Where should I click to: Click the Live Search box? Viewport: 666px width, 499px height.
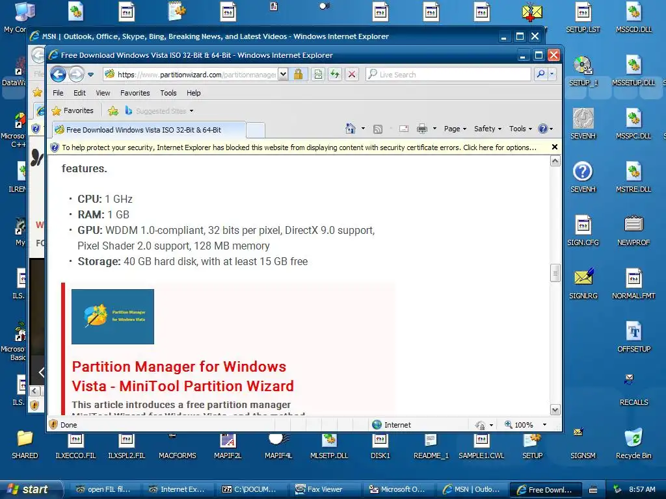448,75
